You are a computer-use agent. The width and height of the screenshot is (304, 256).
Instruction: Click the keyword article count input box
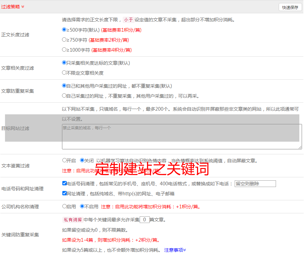(x=144, y=220)
